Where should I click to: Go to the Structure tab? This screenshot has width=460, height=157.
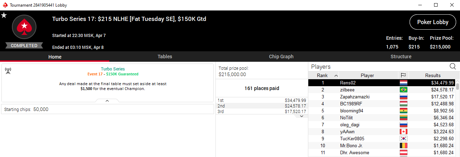tap(401, 57)
